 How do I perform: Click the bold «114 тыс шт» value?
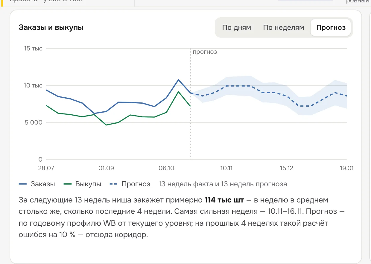(224, 200)
